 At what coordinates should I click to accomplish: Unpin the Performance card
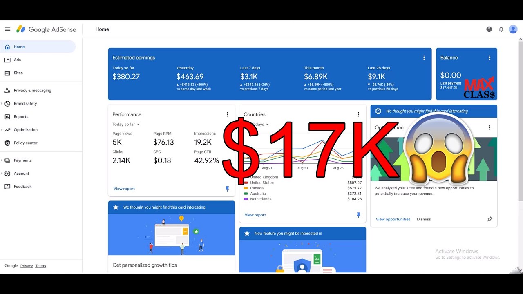click(227, 189)
